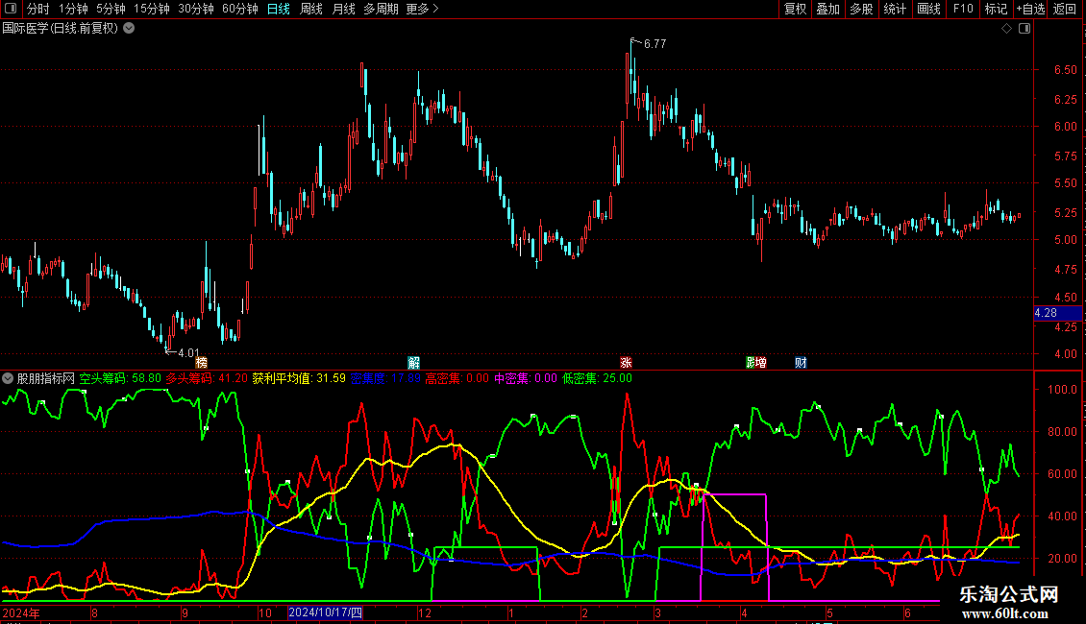Select the 日线 daily chart tab
This screenshot has width=1086, height=624.
(x=279, y=9)
